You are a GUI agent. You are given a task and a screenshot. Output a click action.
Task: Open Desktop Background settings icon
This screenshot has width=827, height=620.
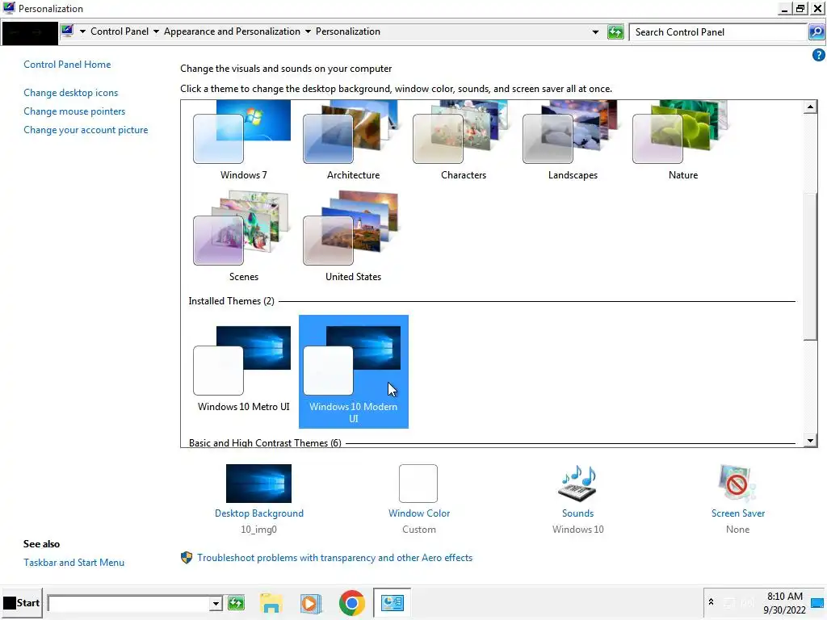pyautogui.click(x=258, y=484)
